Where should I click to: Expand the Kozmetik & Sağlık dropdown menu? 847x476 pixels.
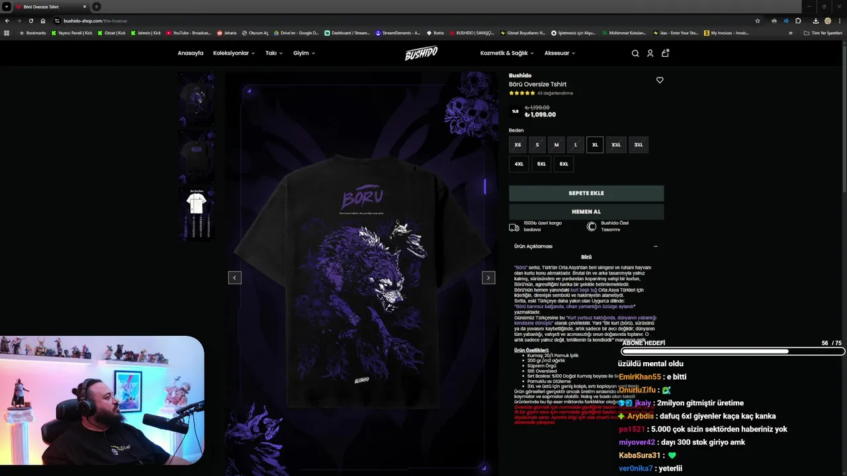pos(507,54)
